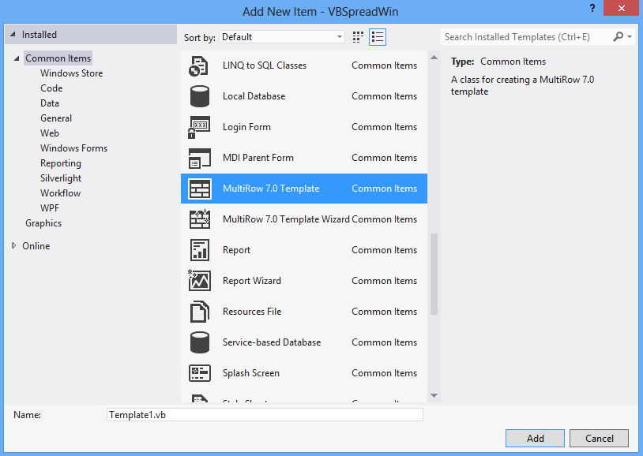
Task: Select the Windows Forms category
Action: (x=73, y=148)
